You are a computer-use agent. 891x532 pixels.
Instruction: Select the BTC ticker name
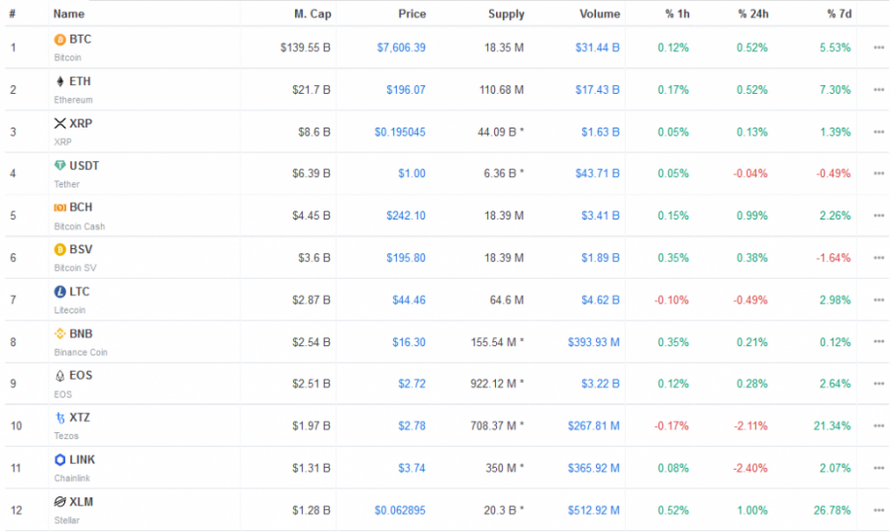click(80, 40)
